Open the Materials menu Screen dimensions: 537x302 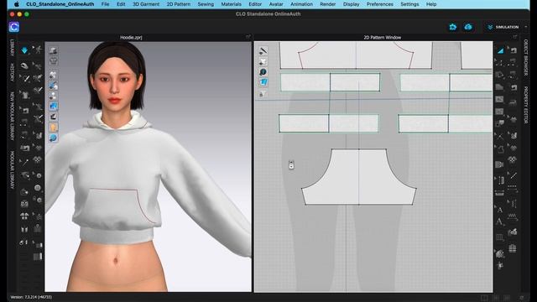coord(232,4)
